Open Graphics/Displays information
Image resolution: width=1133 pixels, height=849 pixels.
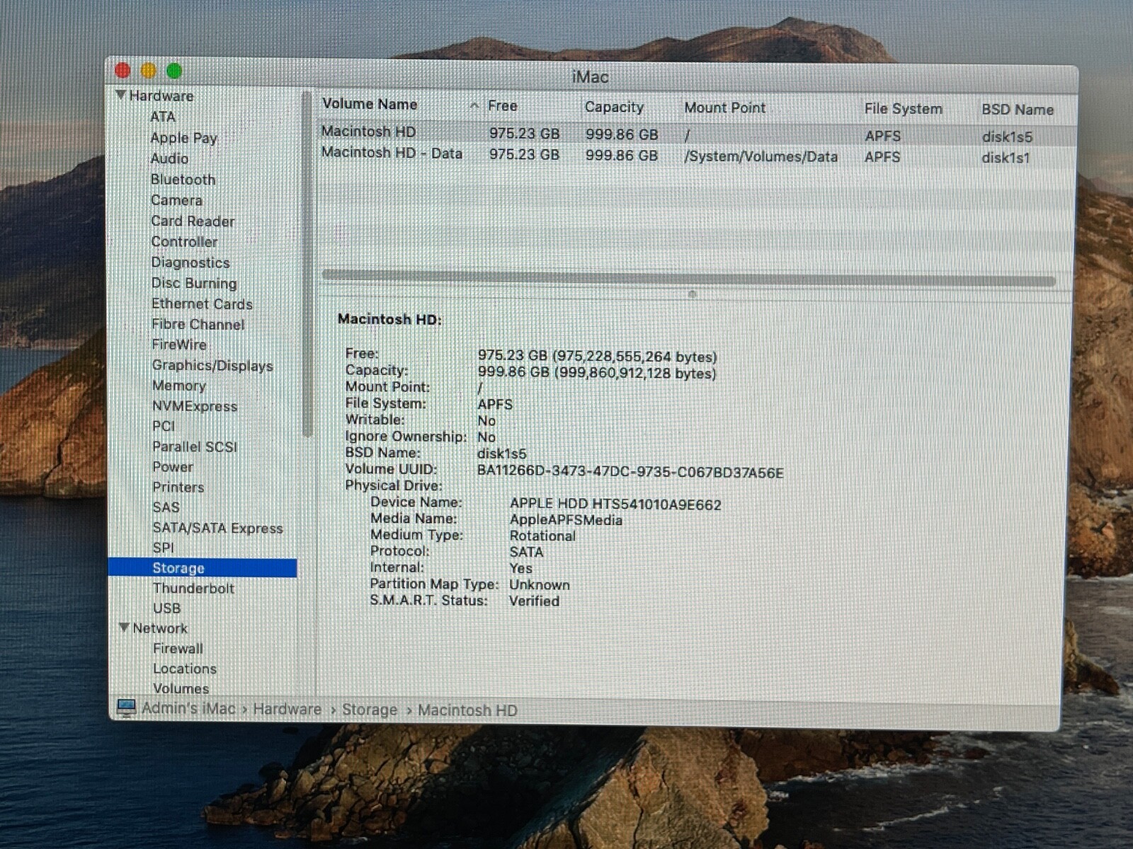tap(212, 366)
